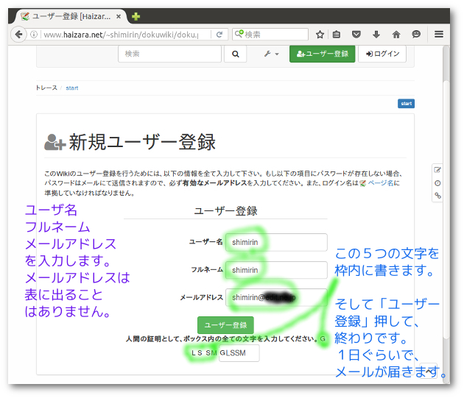
Task: Click the green ユーザー登録 button in navbar
Action: click(322, 54)
